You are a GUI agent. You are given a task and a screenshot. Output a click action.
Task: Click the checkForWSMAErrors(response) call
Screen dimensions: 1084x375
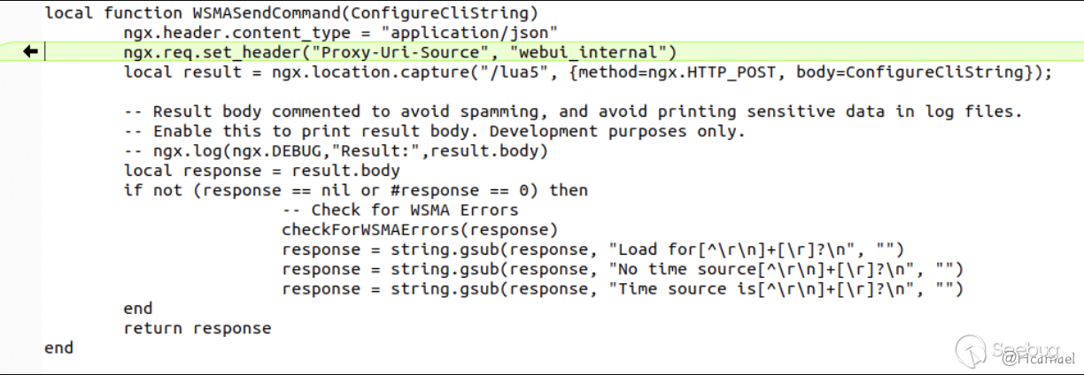(x=420, y=229)
